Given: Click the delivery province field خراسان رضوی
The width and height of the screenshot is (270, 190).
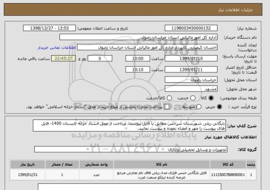Looking at the screenshot, I should (191, 80).
